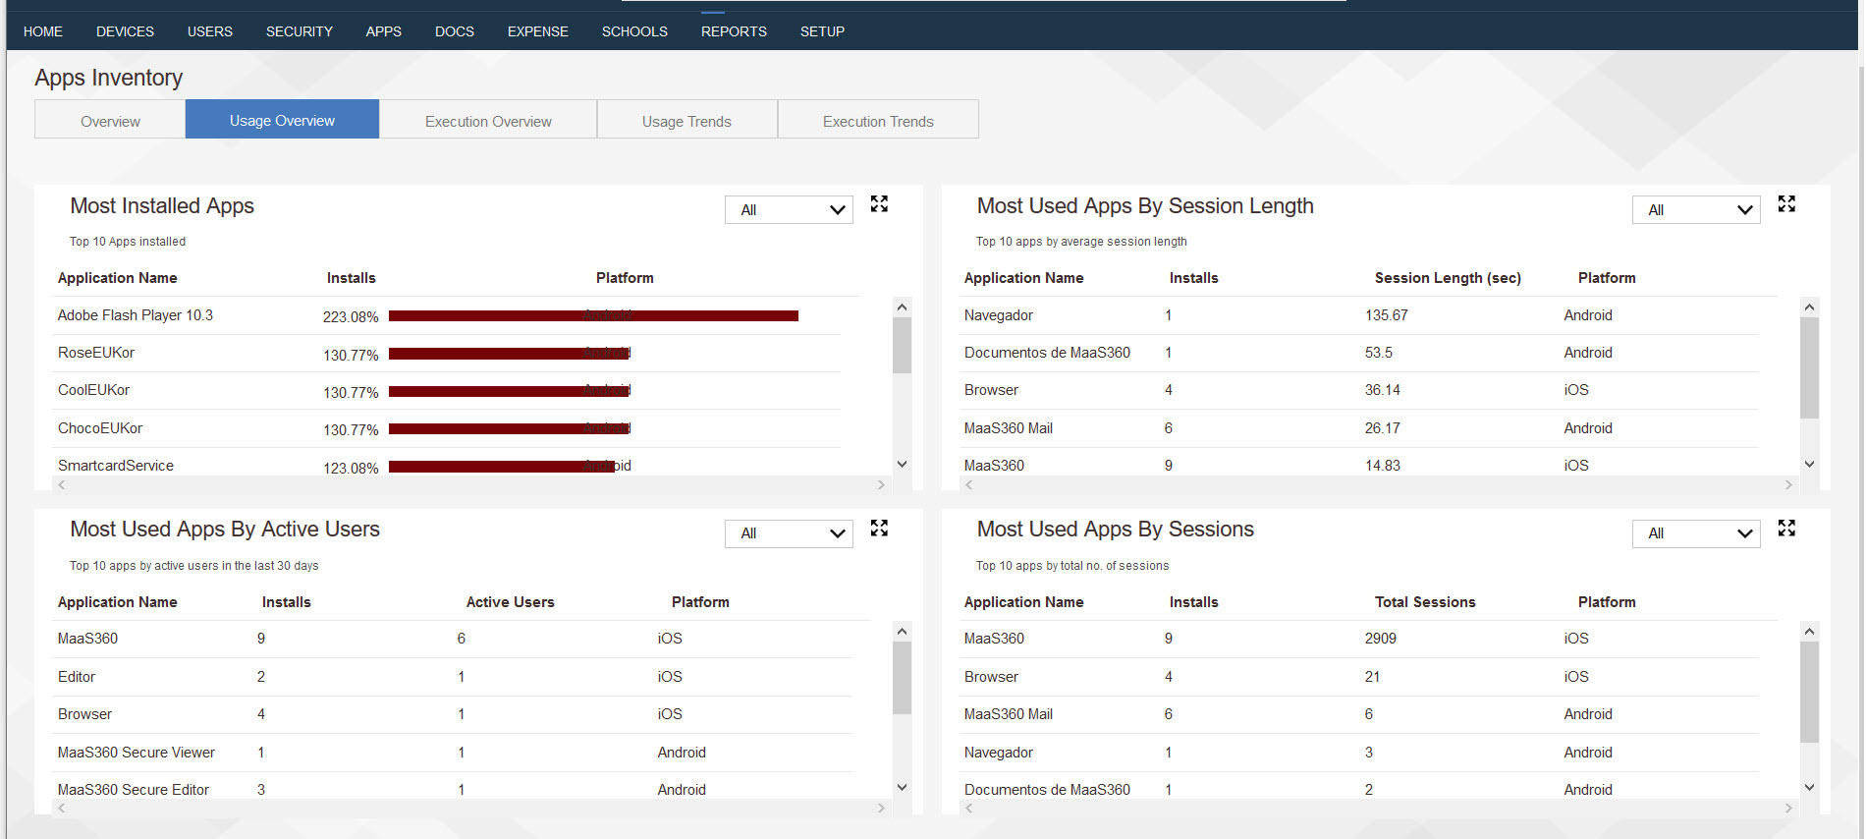Screen dimensions: 1866x839
Task: Open platform filter in Sessions panel
Action: 1696,533
